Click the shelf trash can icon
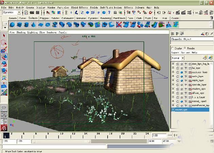The height and width of the screenshot is (153, 214). pyautogui.click(x=212, y=18)
